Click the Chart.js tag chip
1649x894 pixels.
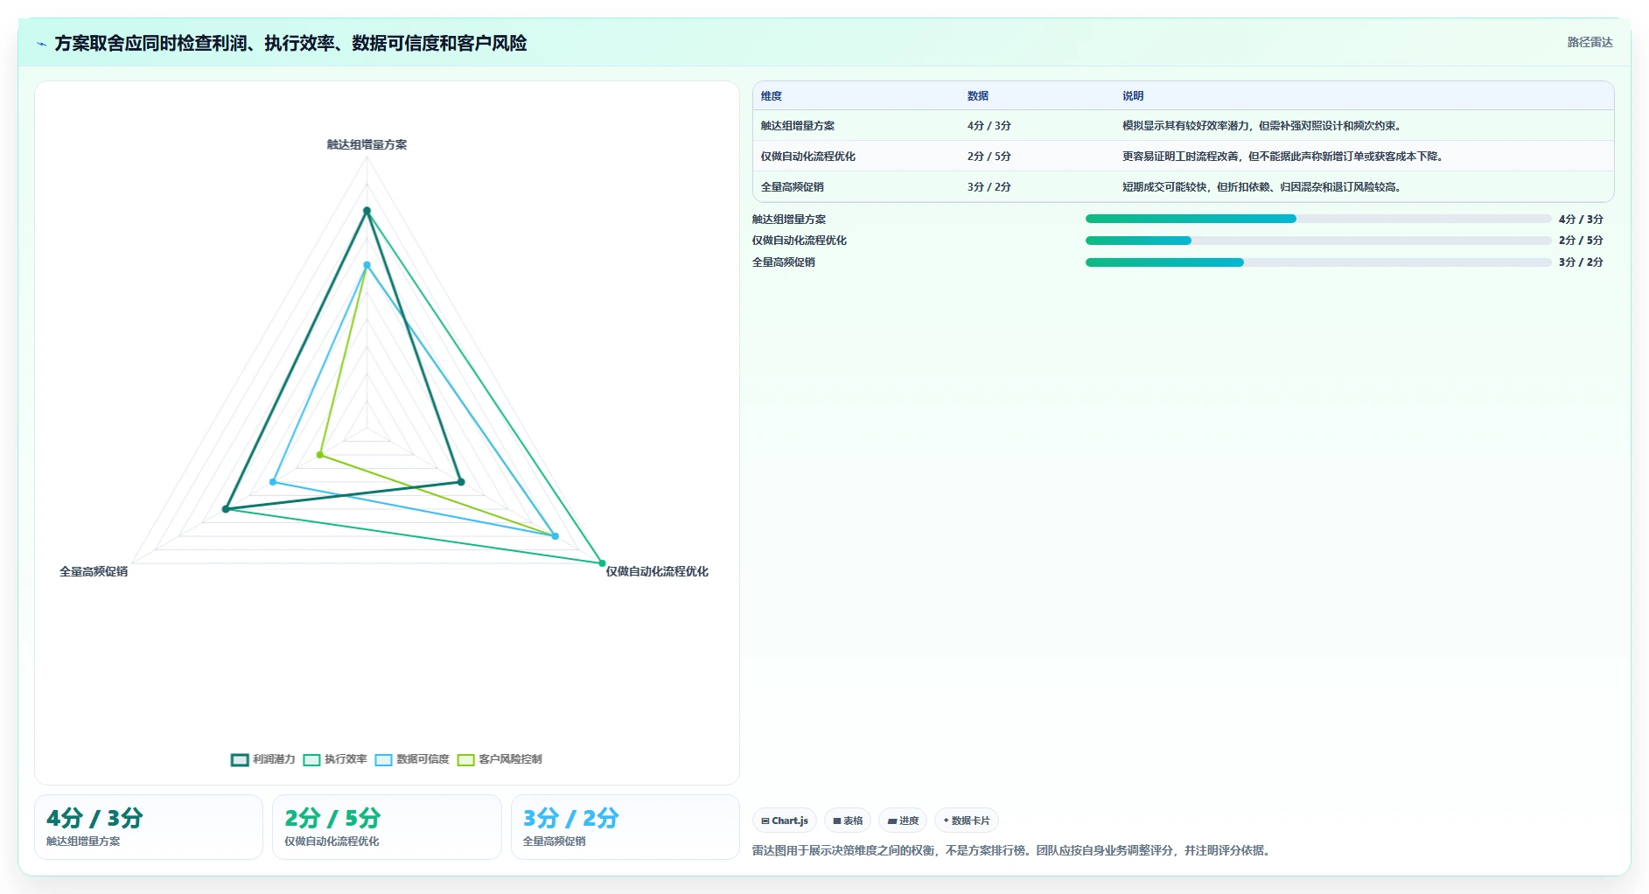[x=785, y=821]
